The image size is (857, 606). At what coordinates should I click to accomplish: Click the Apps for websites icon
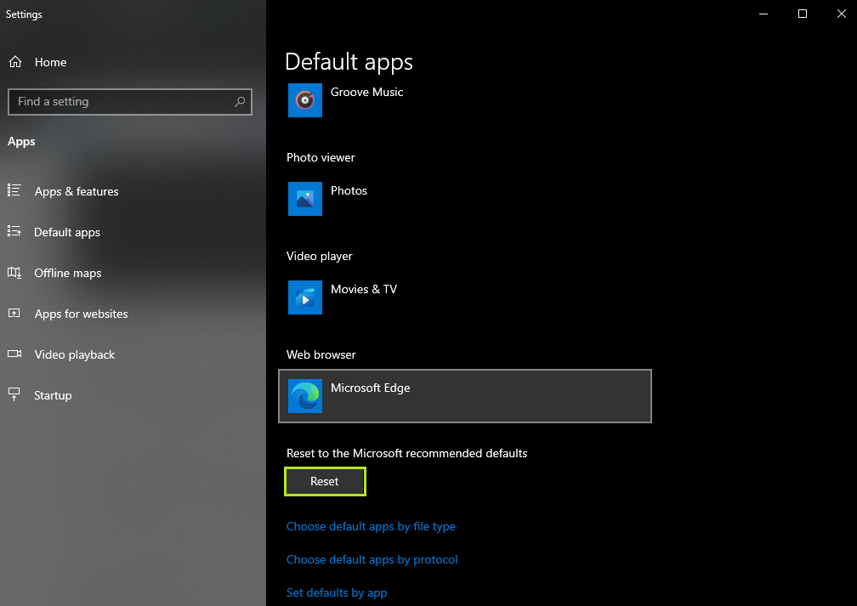coord(14,313)
